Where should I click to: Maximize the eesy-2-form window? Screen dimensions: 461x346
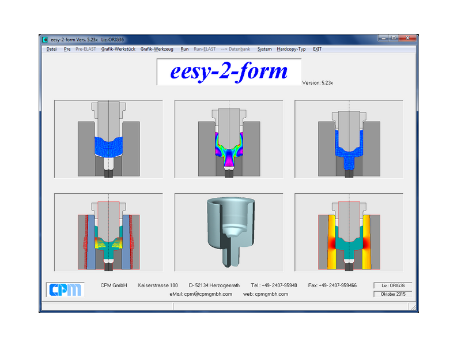pyautogui.click(x=394, y=38)
